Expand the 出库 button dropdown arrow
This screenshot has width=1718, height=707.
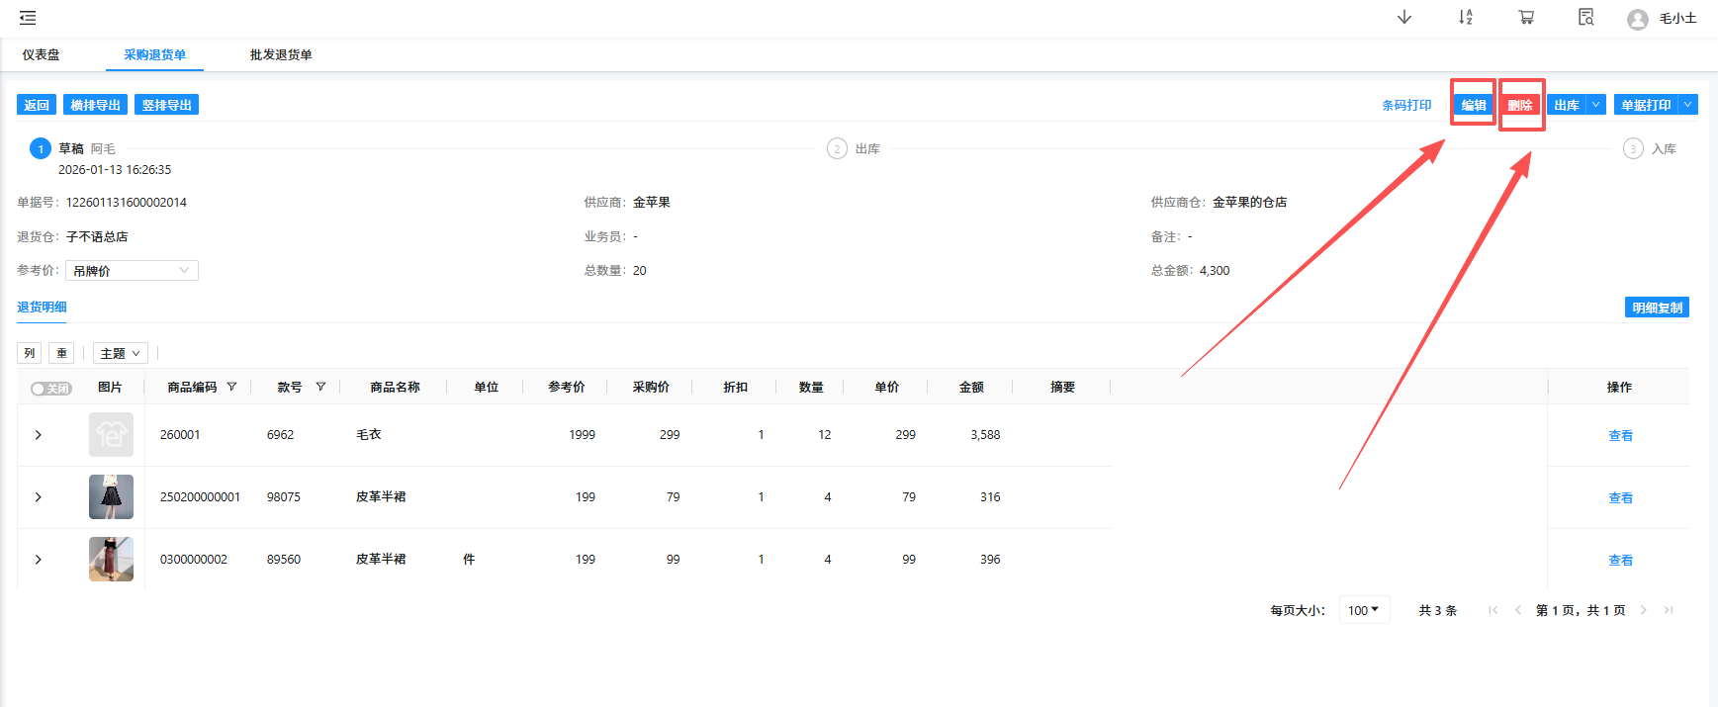pos(1595,105)
